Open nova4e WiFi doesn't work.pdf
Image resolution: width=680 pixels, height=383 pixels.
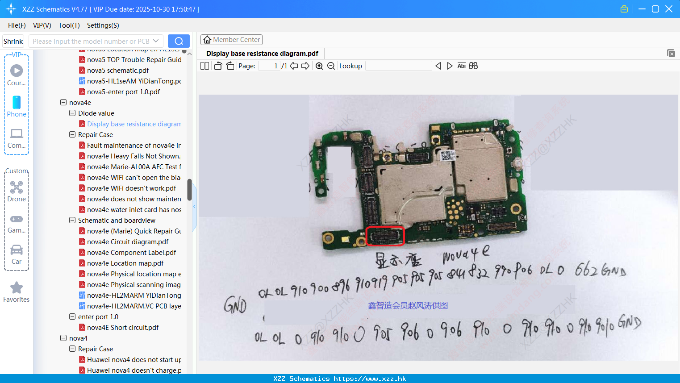[x=131, y=188]
